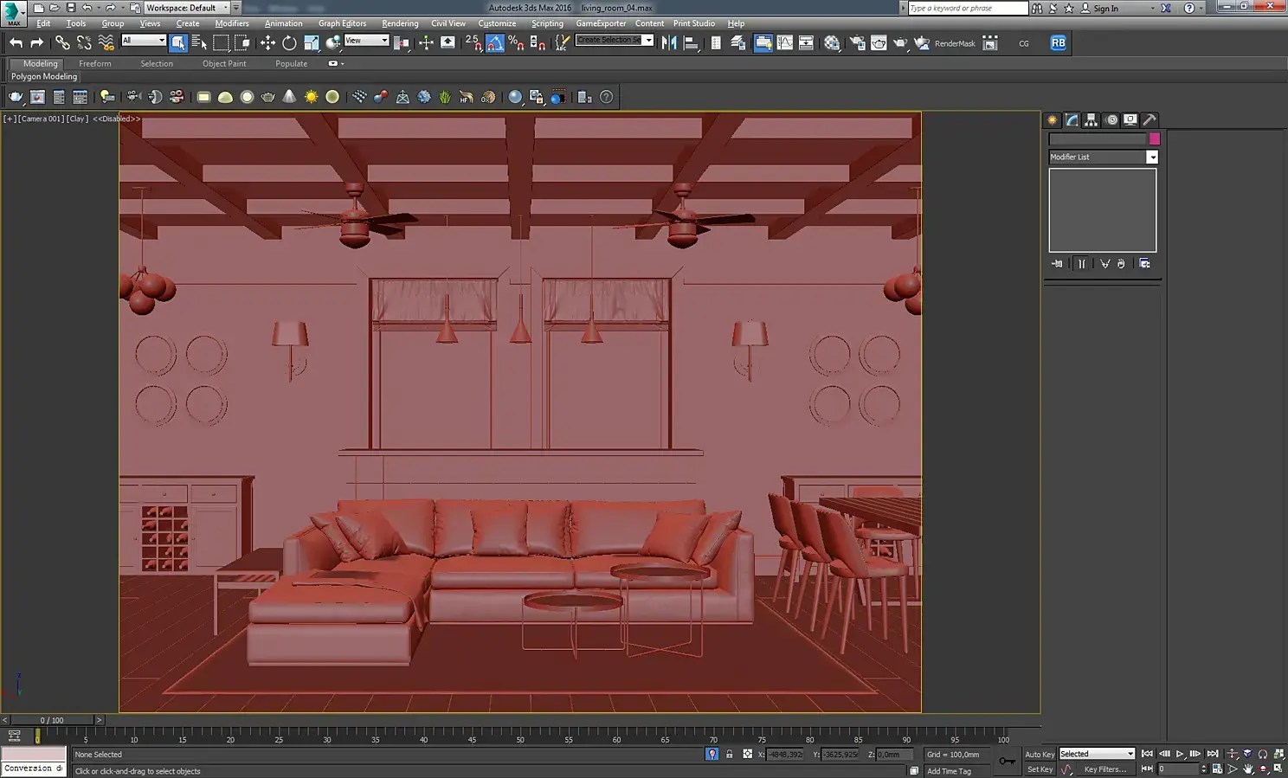Open the Material Editor icon
This screenshot has width=1288, height=778.
pyautogui.click(x=832, y=42)
